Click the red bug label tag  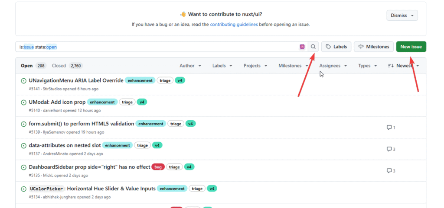click(158, 167)
